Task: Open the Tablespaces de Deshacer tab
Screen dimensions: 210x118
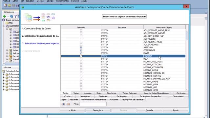Action: click(x=133, y=100)
